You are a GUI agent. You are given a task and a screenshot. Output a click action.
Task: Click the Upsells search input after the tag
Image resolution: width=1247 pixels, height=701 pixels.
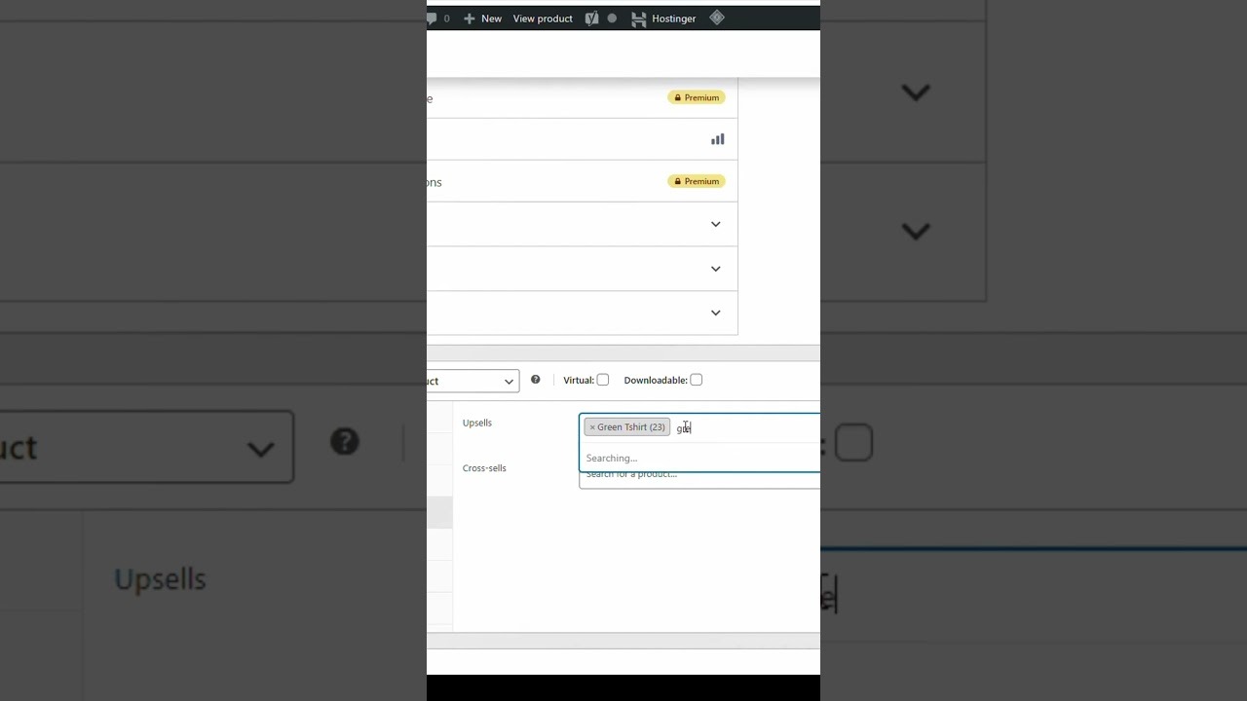pyautogui.click(x=746, y=427)
